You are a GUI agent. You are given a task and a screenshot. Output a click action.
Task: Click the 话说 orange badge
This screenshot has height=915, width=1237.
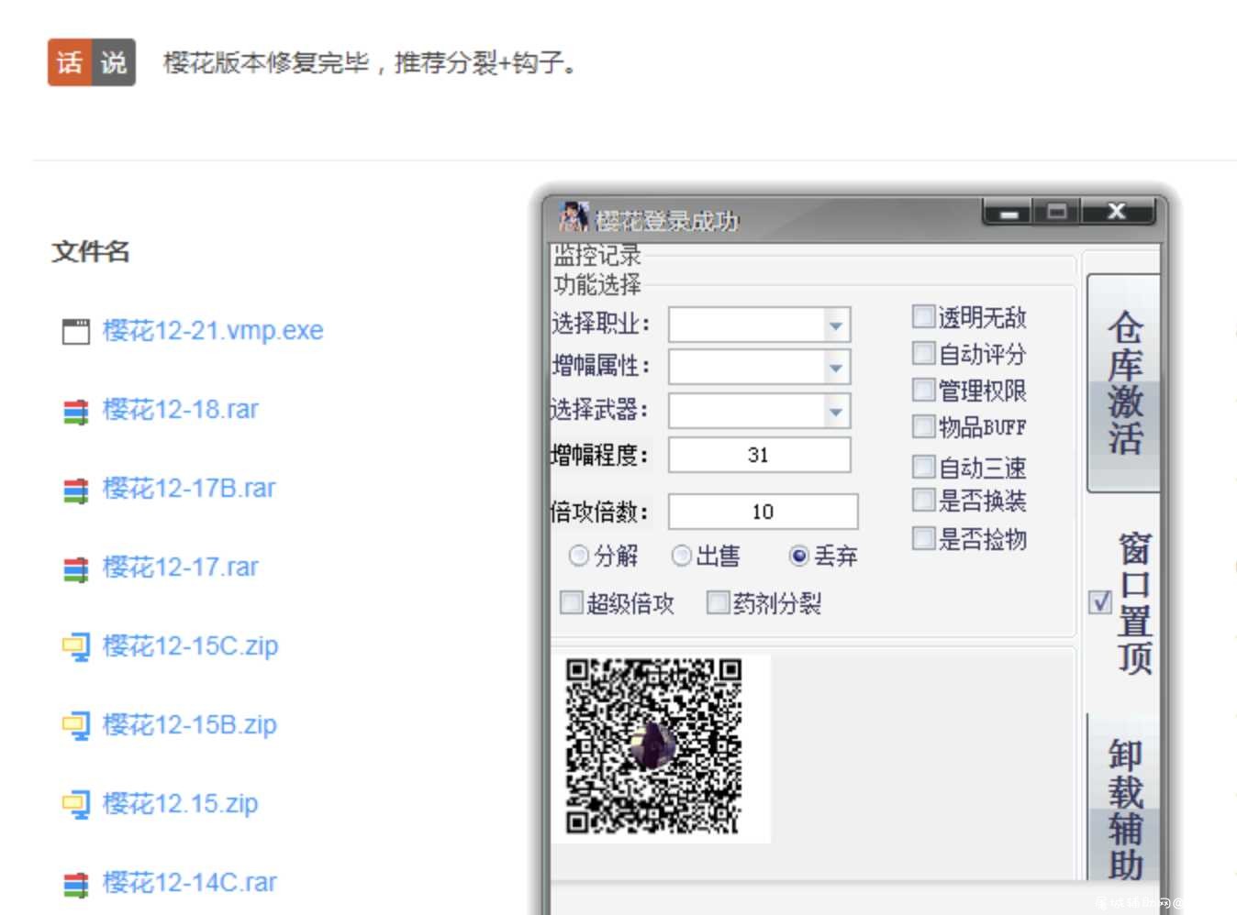[x=92, y=62]
